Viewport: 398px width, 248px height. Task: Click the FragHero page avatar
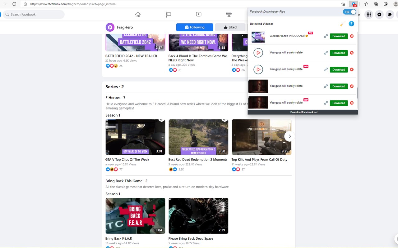point(110,27)
